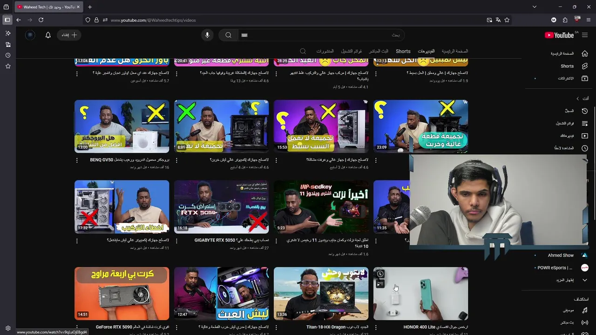Viewport: 596px width, 335px height.
Task: Open more options for HONOR 400 Lite video
Action: pyautogui.click(x=376, y=327)
